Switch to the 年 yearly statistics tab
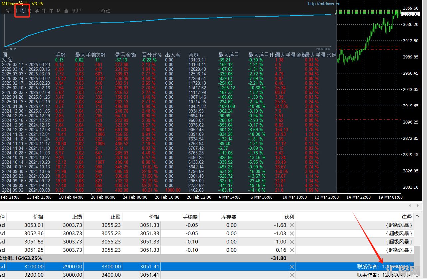The image size is (427, 279). pos(44,11)
